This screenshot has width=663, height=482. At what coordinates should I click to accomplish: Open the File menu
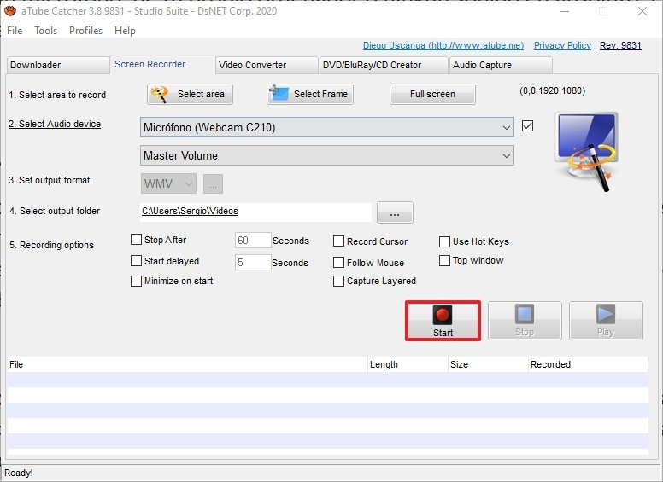[x=15, y=31]
